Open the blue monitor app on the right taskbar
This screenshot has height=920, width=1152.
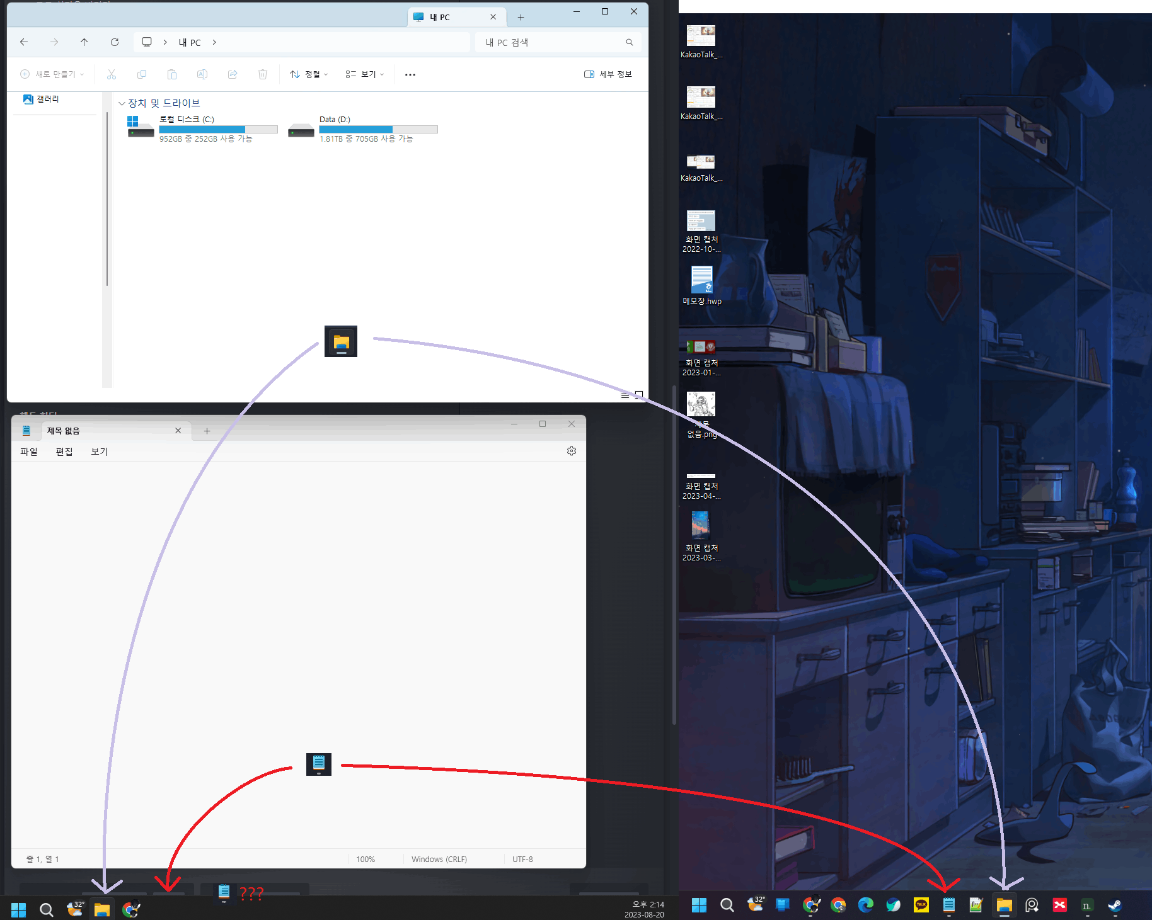tap(783, 905)
